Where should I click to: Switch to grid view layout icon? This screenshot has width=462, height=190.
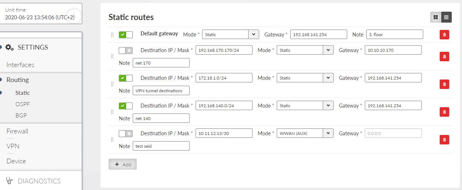click(435, 17)
